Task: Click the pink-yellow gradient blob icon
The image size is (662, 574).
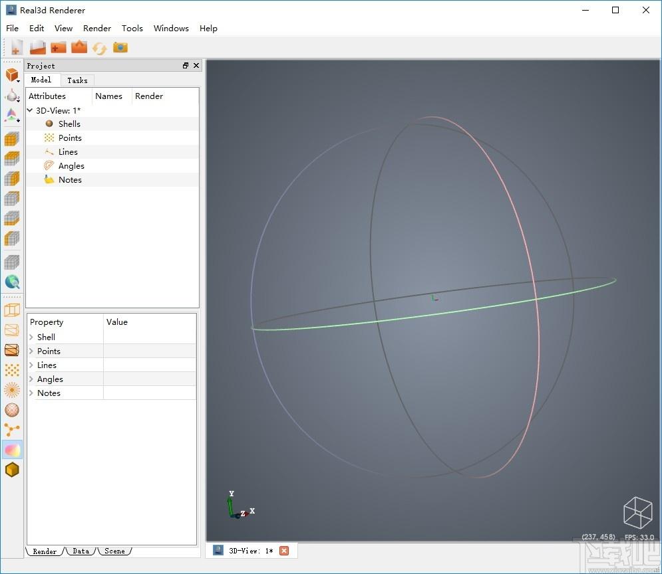Action: pyautogui.click(x=12, y=450)
